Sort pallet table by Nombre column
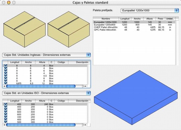This screenshot has width=181, height=130. (106, 19)
